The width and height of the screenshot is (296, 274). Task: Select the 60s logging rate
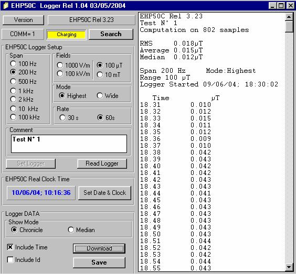106,117
